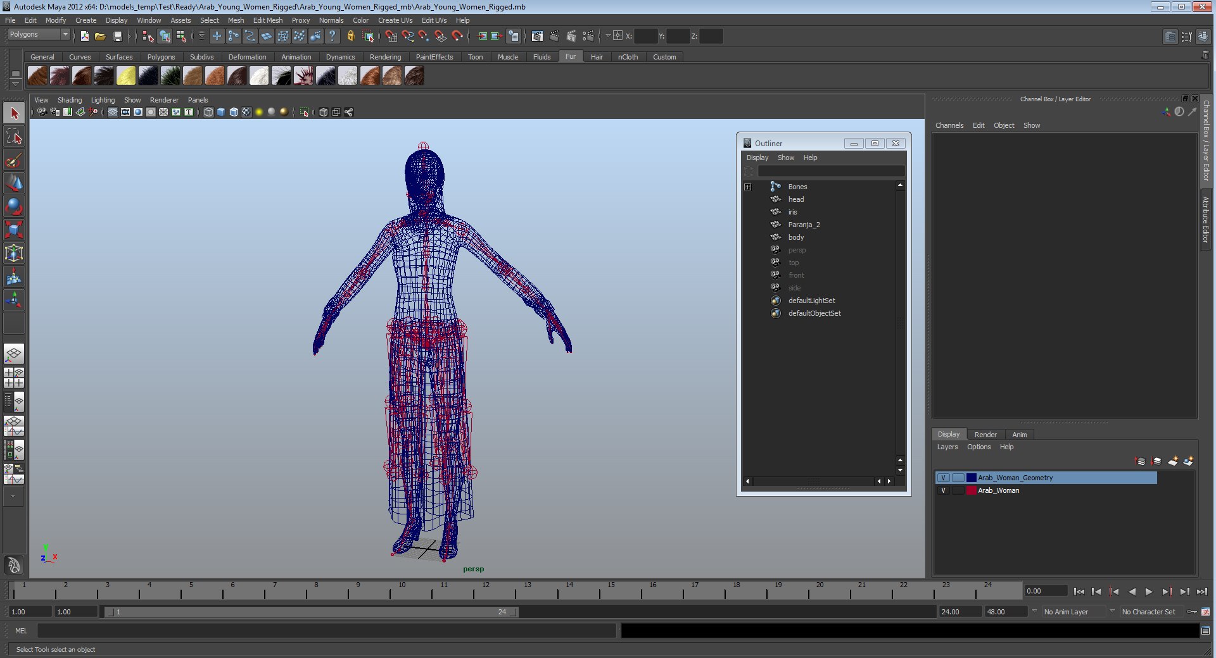Open the layer editor Options menu
Image resolution: width=1216 pixels, height=658 pixels.
pyautogui.click(x=978, y=447)
